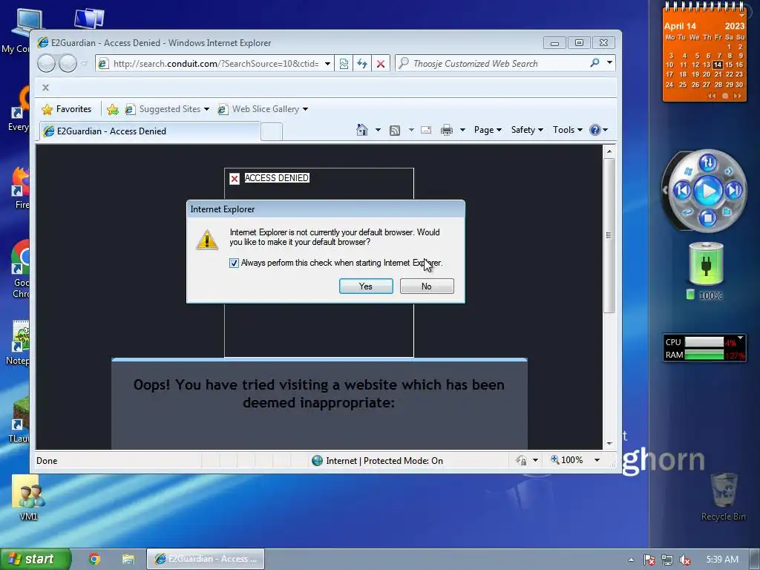Expand the zoom level dropdown arrow

point(597,460)
